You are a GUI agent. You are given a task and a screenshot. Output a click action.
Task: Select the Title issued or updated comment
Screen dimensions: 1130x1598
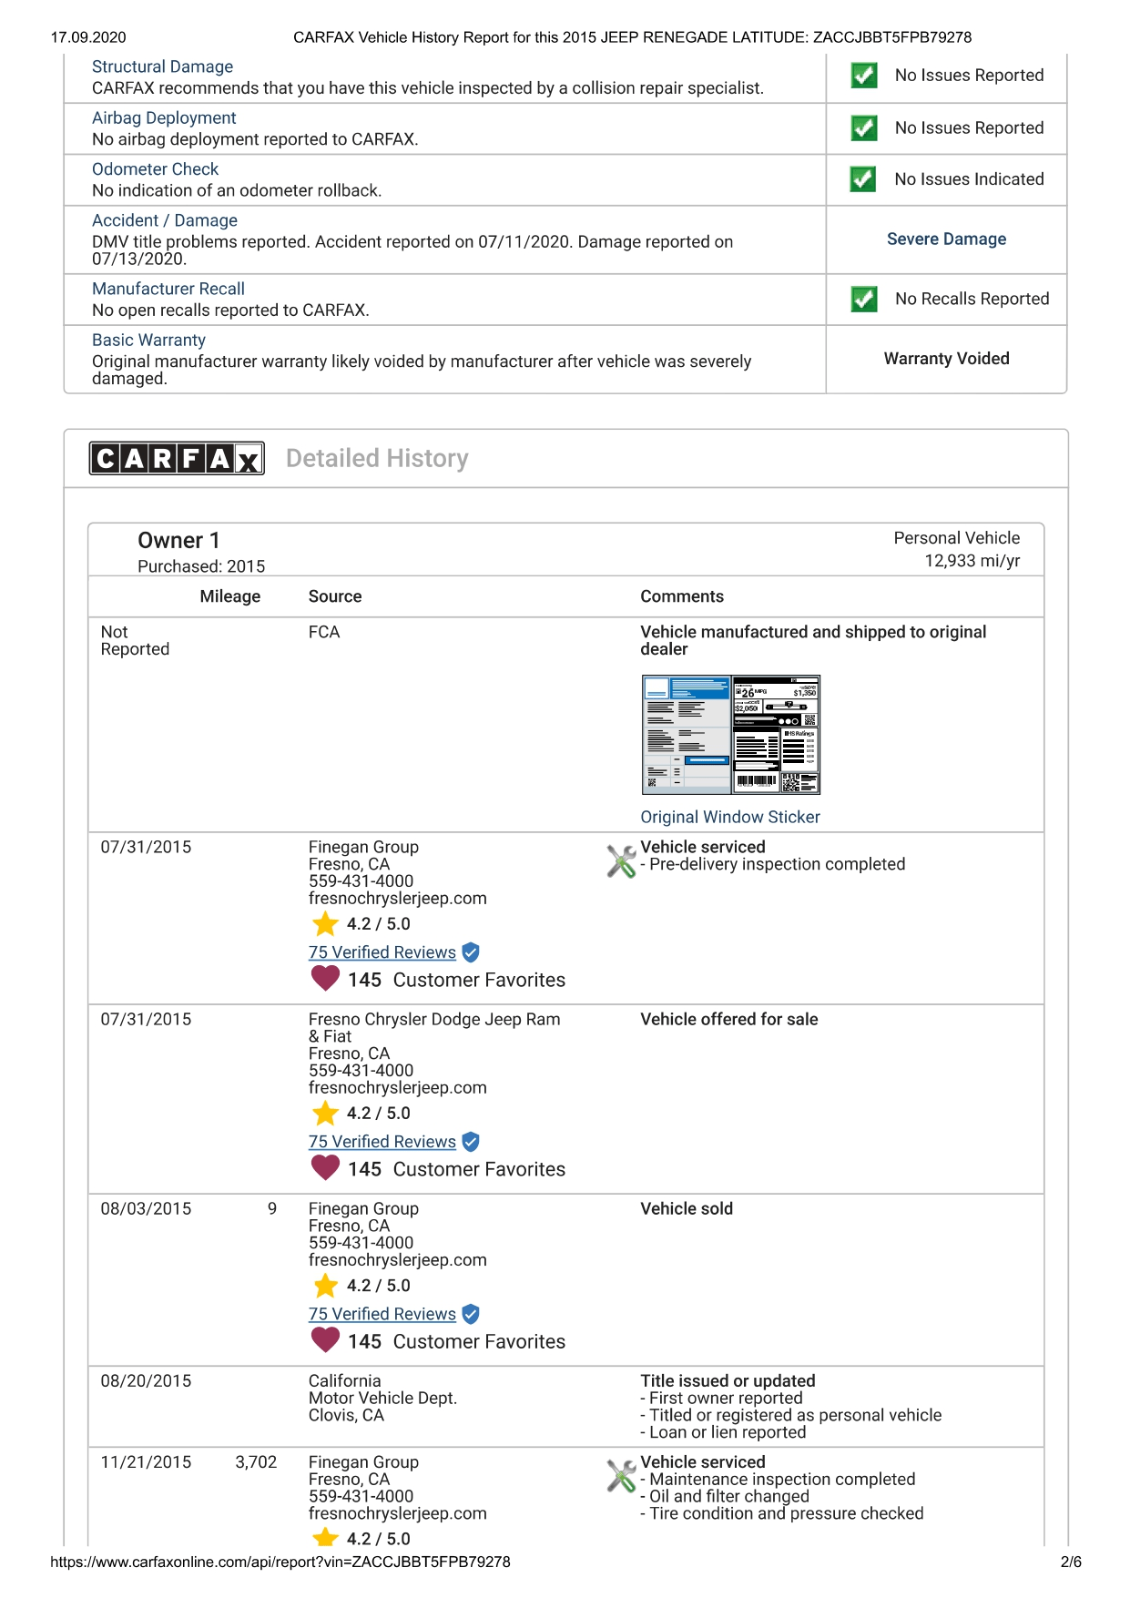pyautogui.click(x=728, y=1380)
